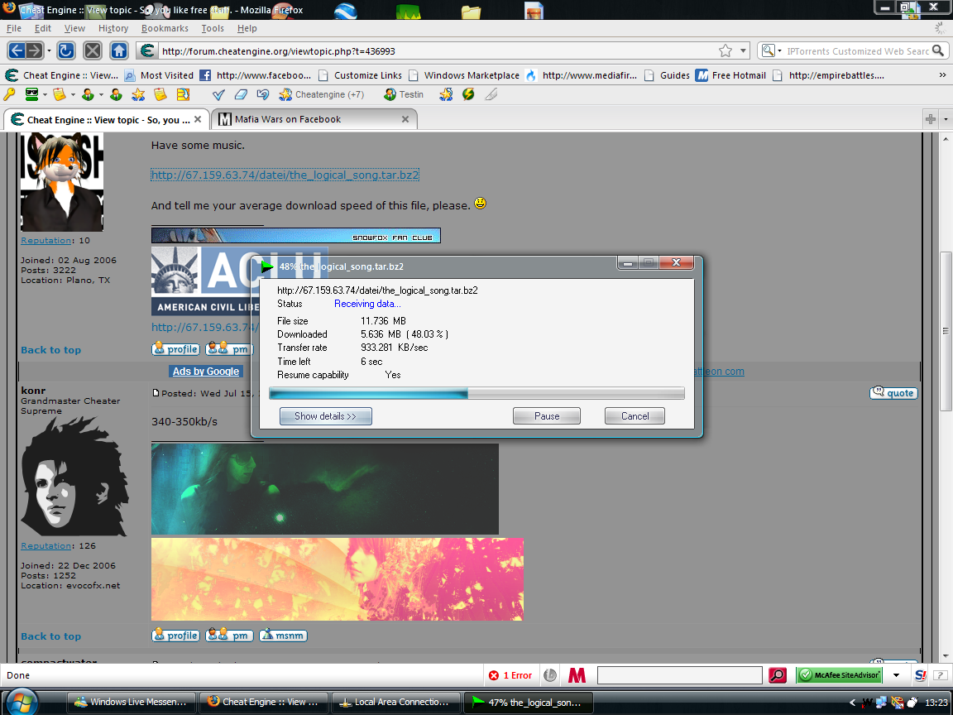
Task: Close the Mafia Wars on Facebook tab
Action: tap(405, 119)
